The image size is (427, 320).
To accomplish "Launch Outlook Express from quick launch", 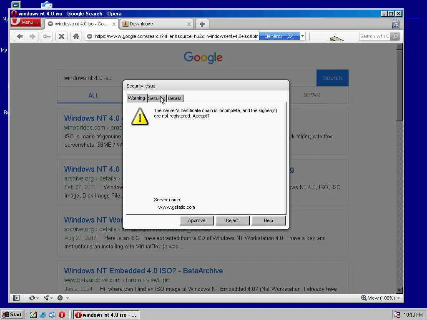I will tap(52, 315).
